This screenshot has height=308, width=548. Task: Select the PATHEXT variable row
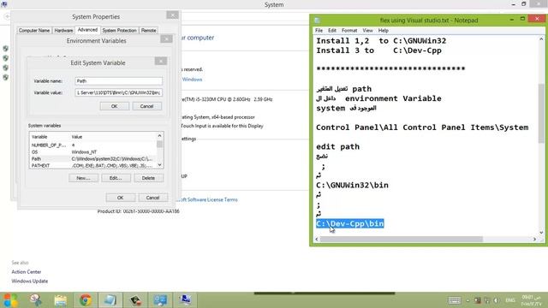coord(93,165)
